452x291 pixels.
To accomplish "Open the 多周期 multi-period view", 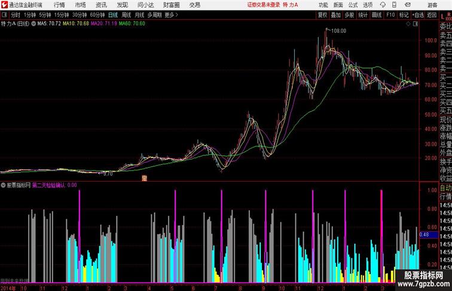I will (x=154, y=15).
